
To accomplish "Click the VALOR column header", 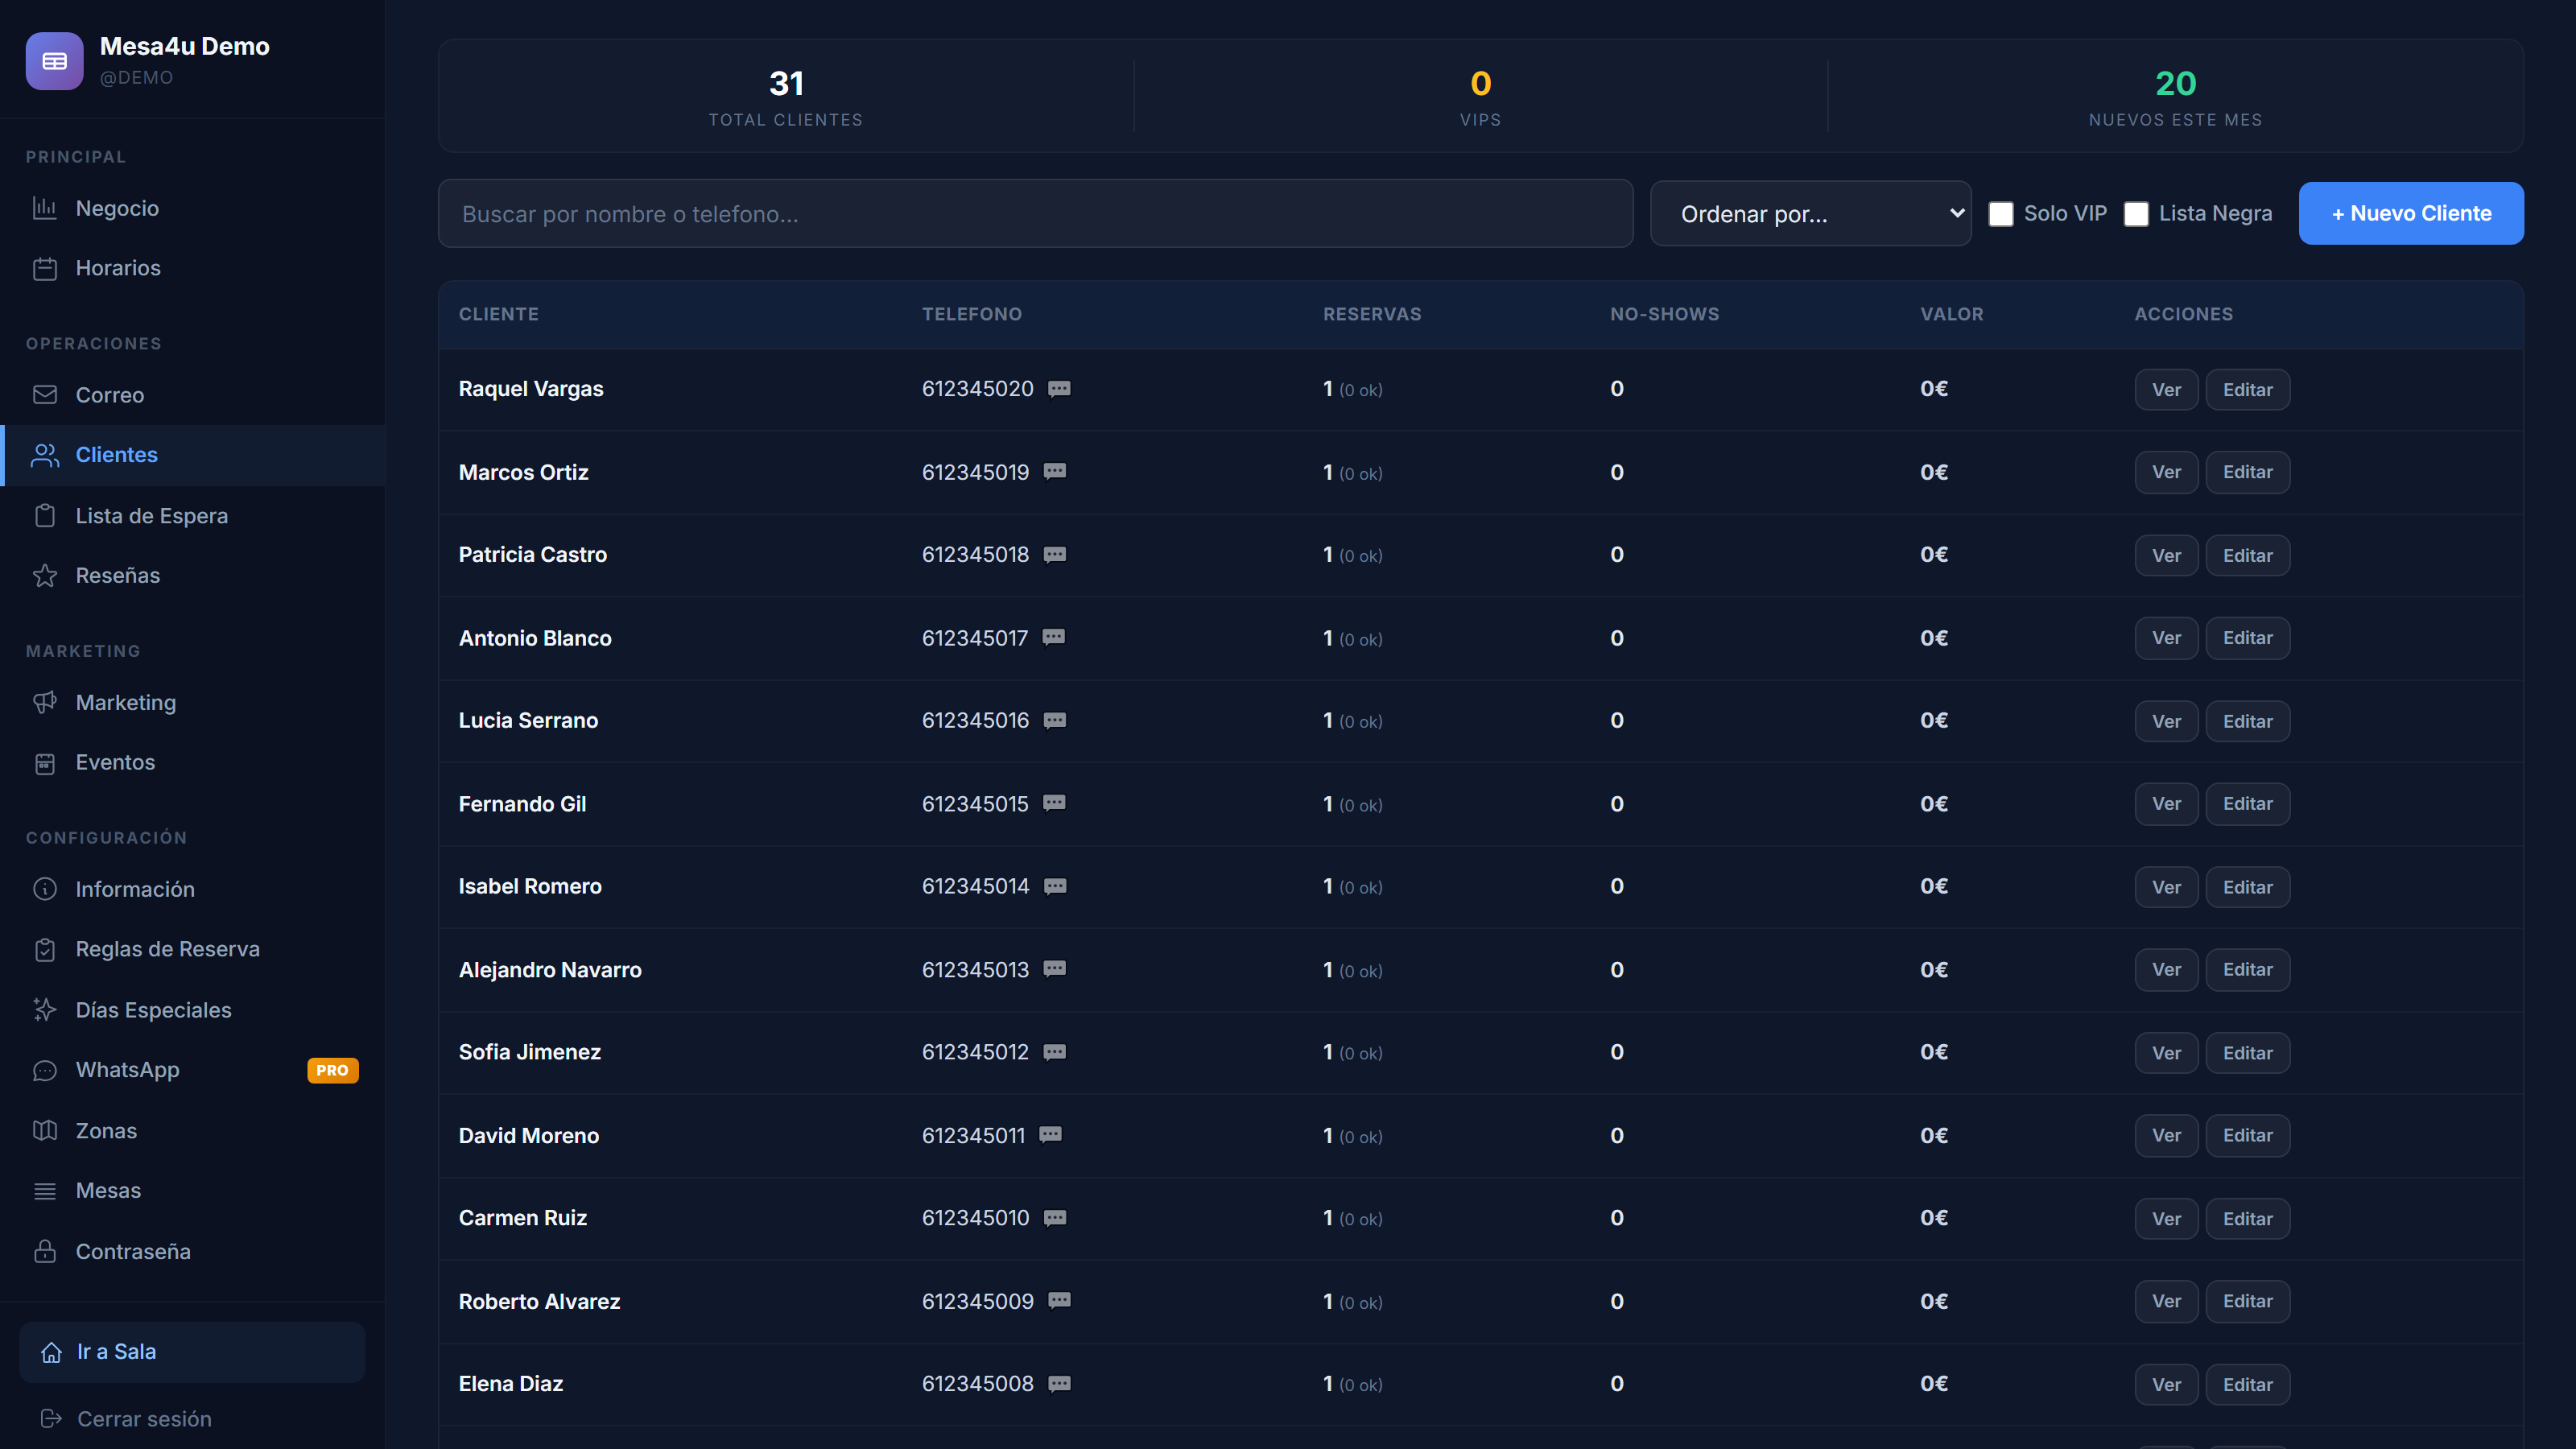I will 1951,314.
